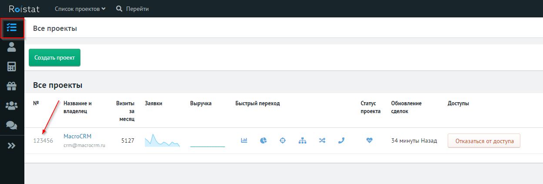This screenshot has width=543, height=184.
Task: Click the Создать проект button
Action: point(54,57)
